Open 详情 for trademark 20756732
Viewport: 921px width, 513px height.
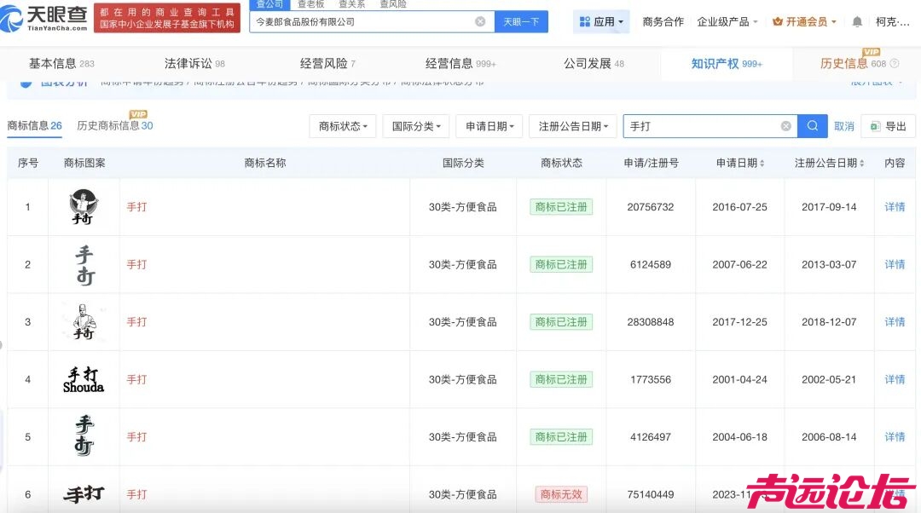tap(895, 206)
